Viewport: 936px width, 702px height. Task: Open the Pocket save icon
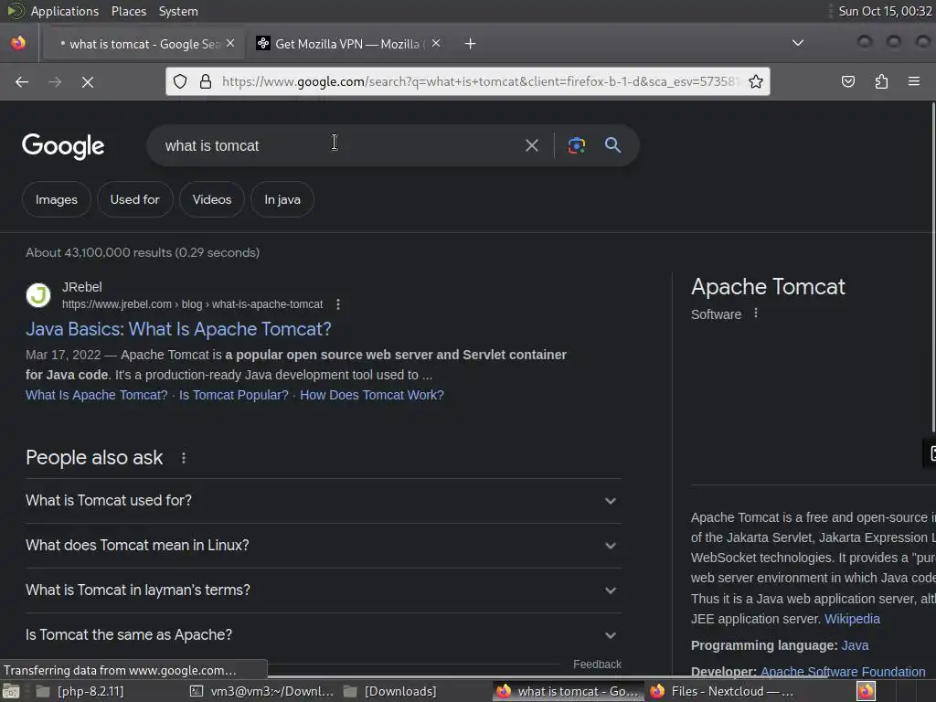[848, 81]
